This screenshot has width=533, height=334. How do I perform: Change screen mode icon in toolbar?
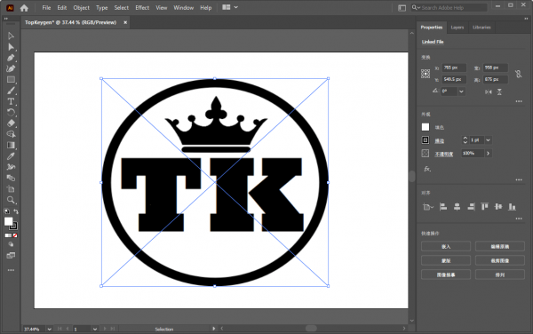point(11,256)
